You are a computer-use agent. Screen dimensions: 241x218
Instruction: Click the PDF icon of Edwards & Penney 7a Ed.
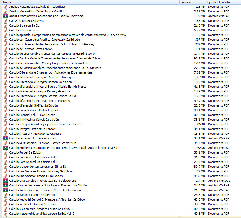(x=6, y=44)
